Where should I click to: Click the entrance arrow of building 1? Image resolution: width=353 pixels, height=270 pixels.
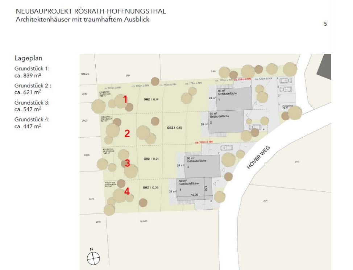[256, 103]
